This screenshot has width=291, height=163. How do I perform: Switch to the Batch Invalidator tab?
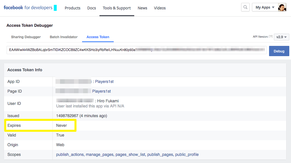pos(64,37)
